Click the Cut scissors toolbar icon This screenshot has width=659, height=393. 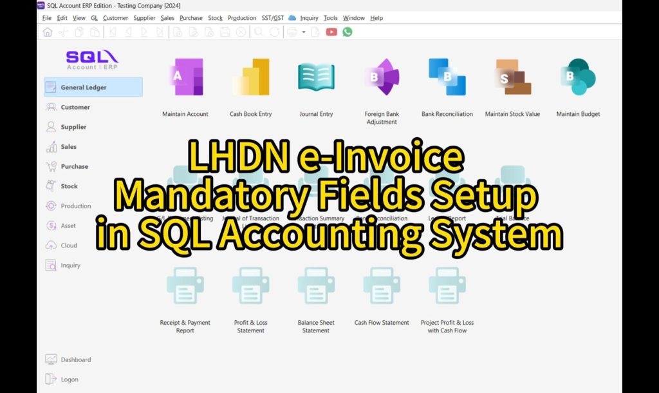click(64, 32)
